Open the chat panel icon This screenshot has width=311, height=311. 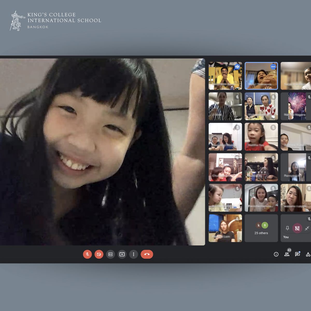click(x=297, y=254)
